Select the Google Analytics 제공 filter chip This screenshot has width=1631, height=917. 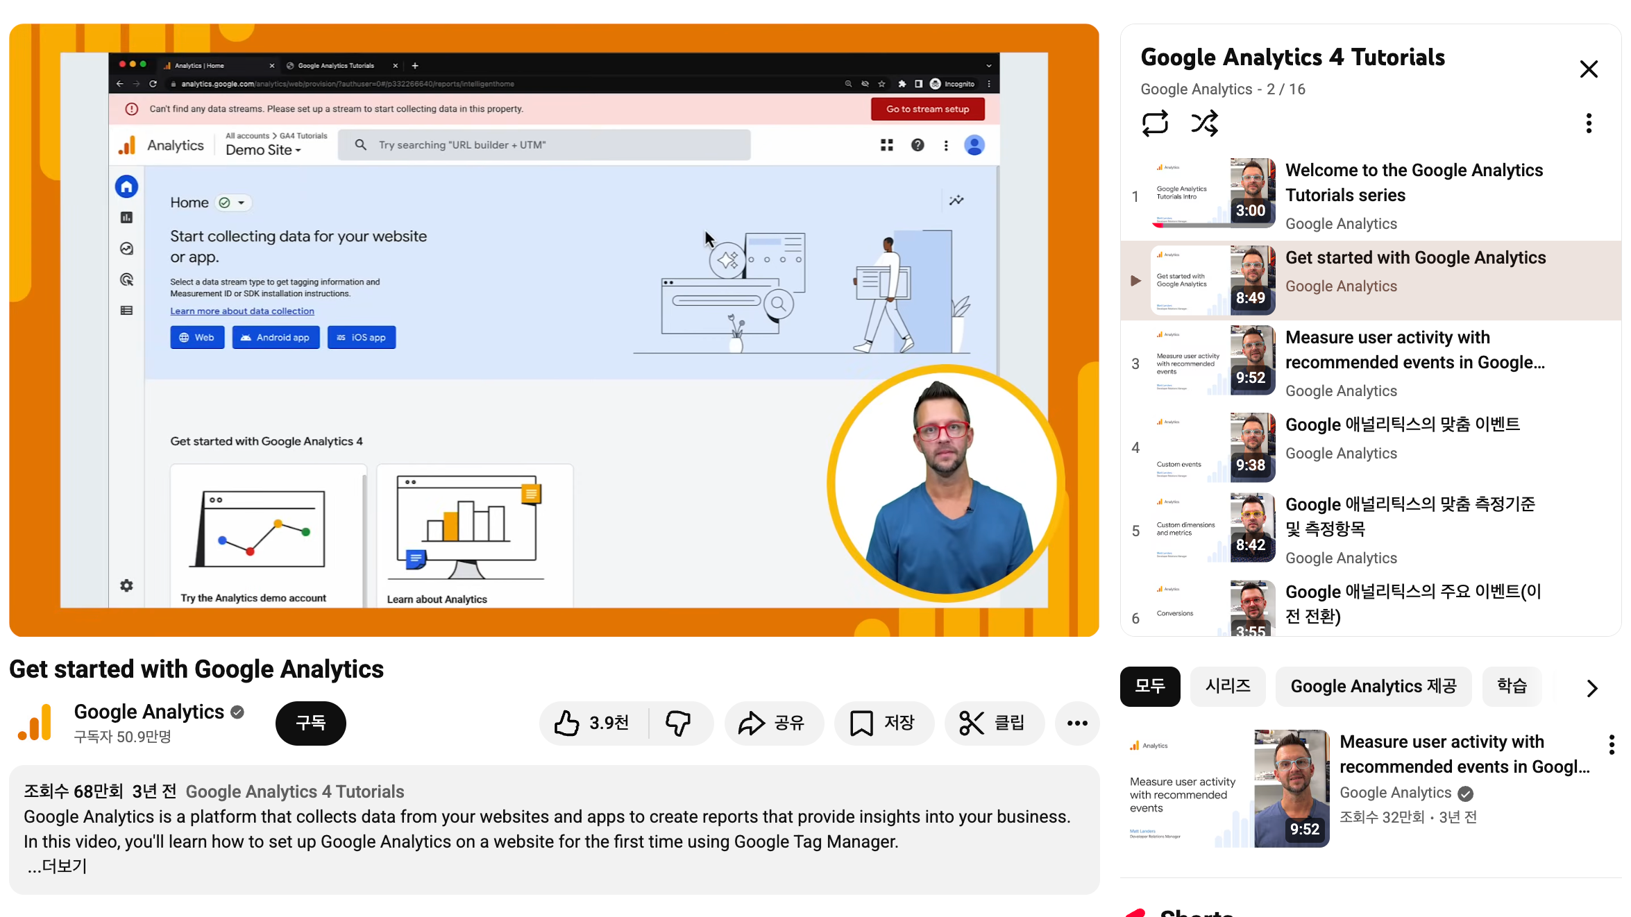click(x=1373, y=686)
